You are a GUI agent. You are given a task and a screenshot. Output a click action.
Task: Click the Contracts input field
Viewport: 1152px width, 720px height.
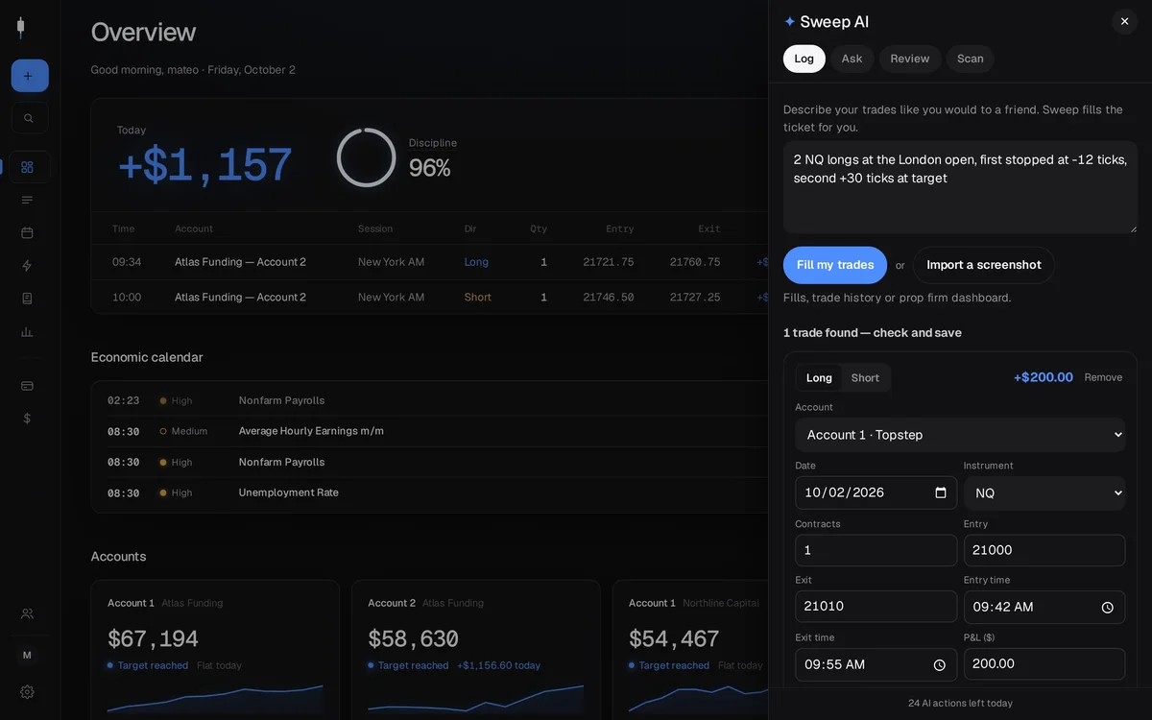tap(876, 550)
